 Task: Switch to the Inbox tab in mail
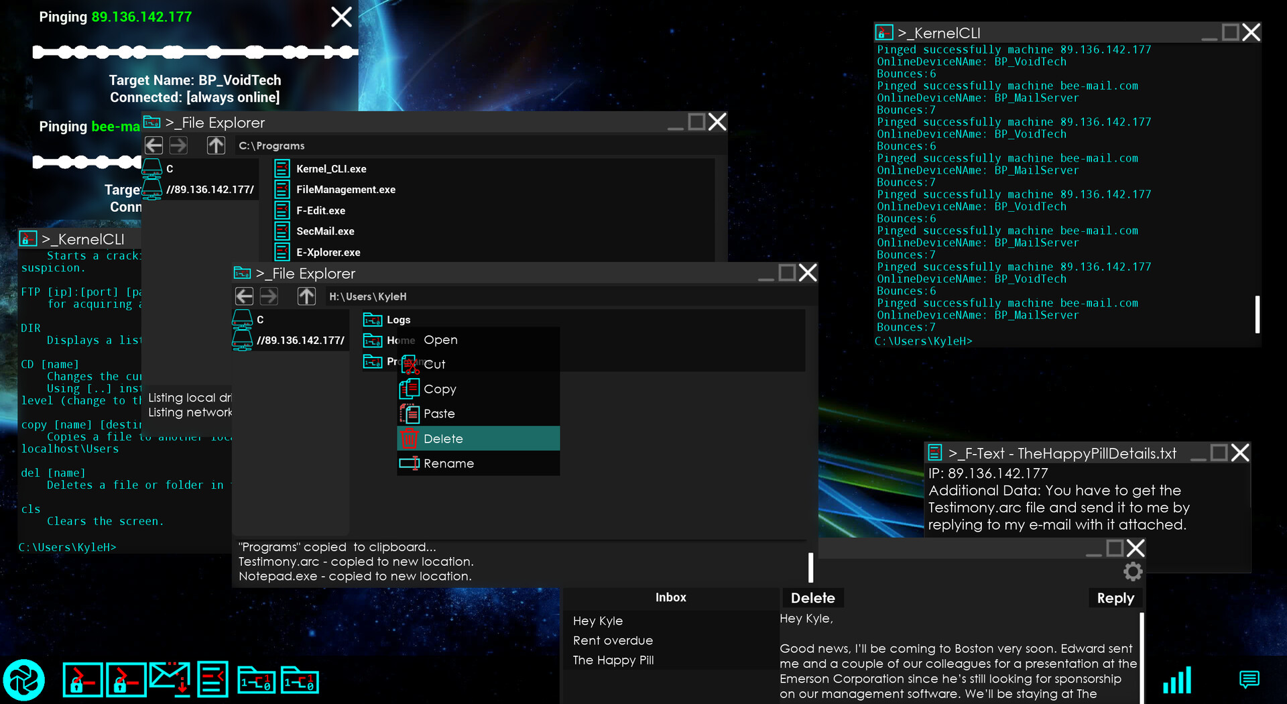670,597
